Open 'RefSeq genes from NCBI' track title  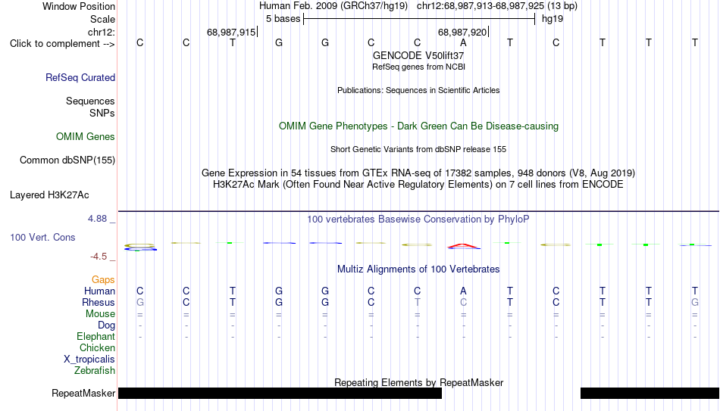point(418,67)
